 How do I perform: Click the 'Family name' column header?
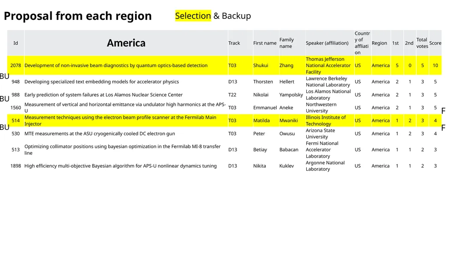[x=286, y=43]
